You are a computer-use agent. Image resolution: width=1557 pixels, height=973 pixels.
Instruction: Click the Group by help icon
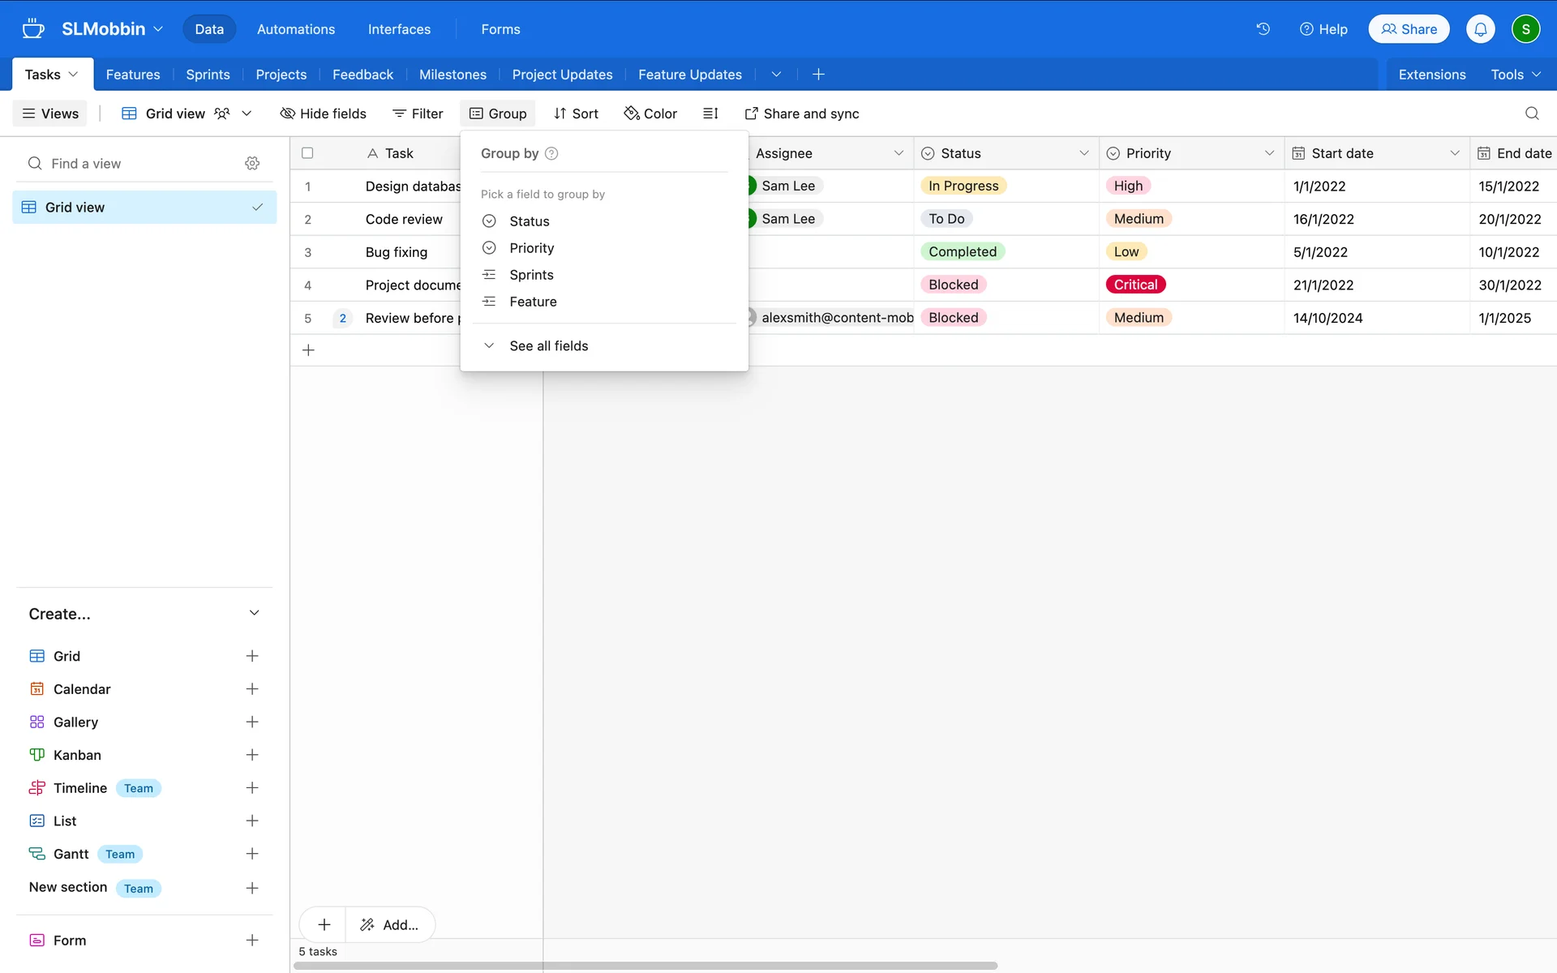(551, 153)
